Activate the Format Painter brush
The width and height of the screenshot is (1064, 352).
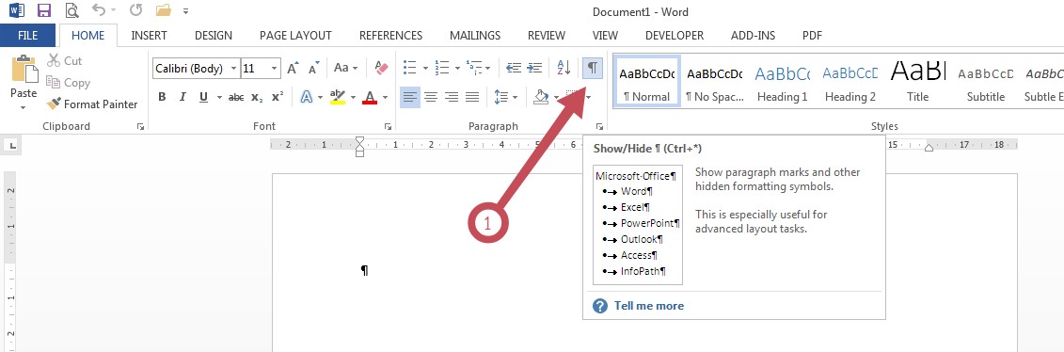[91, 104]
